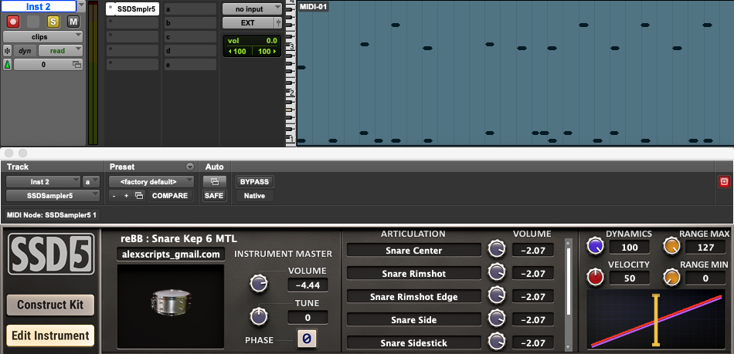The height and width of the screenshot is (354, 734).
Task: Mute the Inst 2 track
Action: [73, 22]
